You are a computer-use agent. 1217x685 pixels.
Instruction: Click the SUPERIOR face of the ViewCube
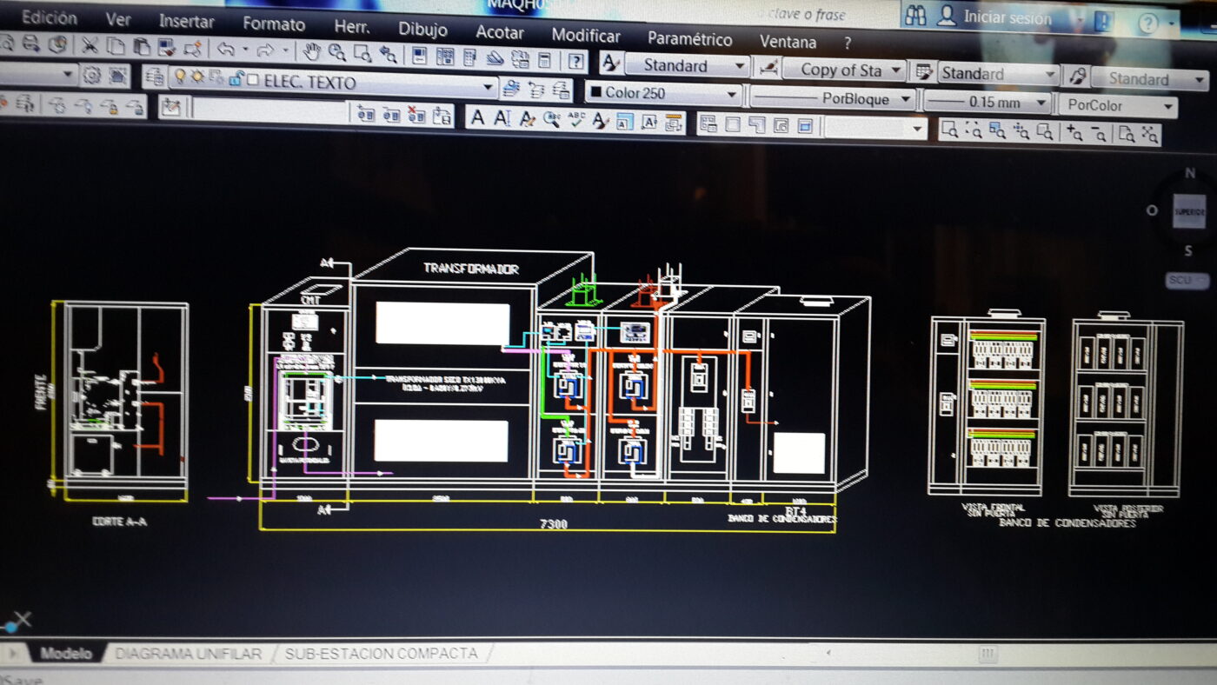tap(1188, 211)
